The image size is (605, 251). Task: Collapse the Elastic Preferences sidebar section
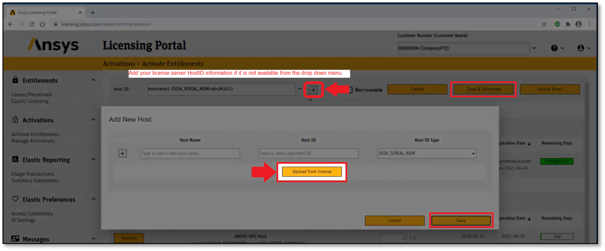coord(93,199)
